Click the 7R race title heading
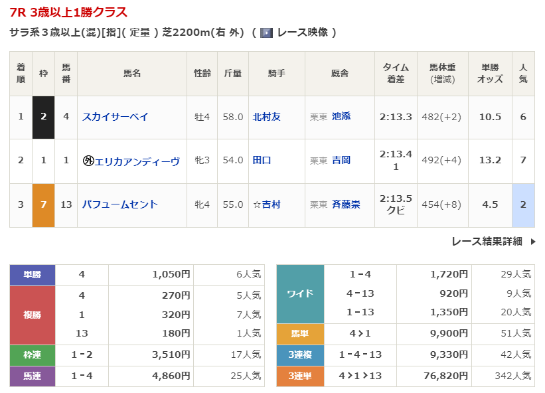 [x=69, y=12]
